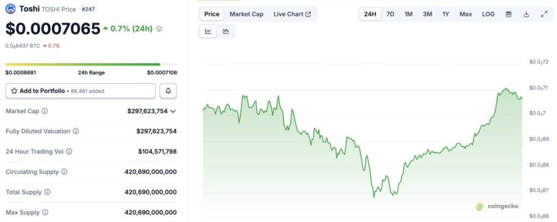Select the 1Y time range

(445, 14)
